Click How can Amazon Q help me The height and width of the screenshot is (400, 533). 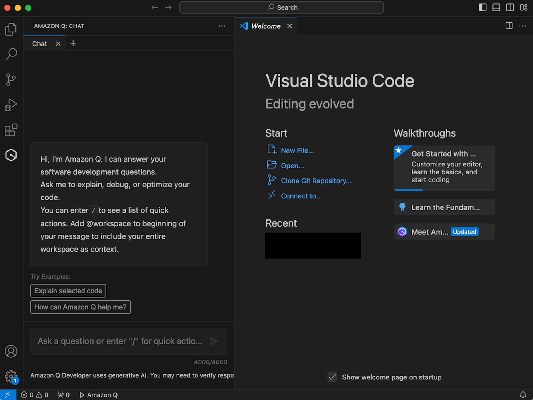80,307
